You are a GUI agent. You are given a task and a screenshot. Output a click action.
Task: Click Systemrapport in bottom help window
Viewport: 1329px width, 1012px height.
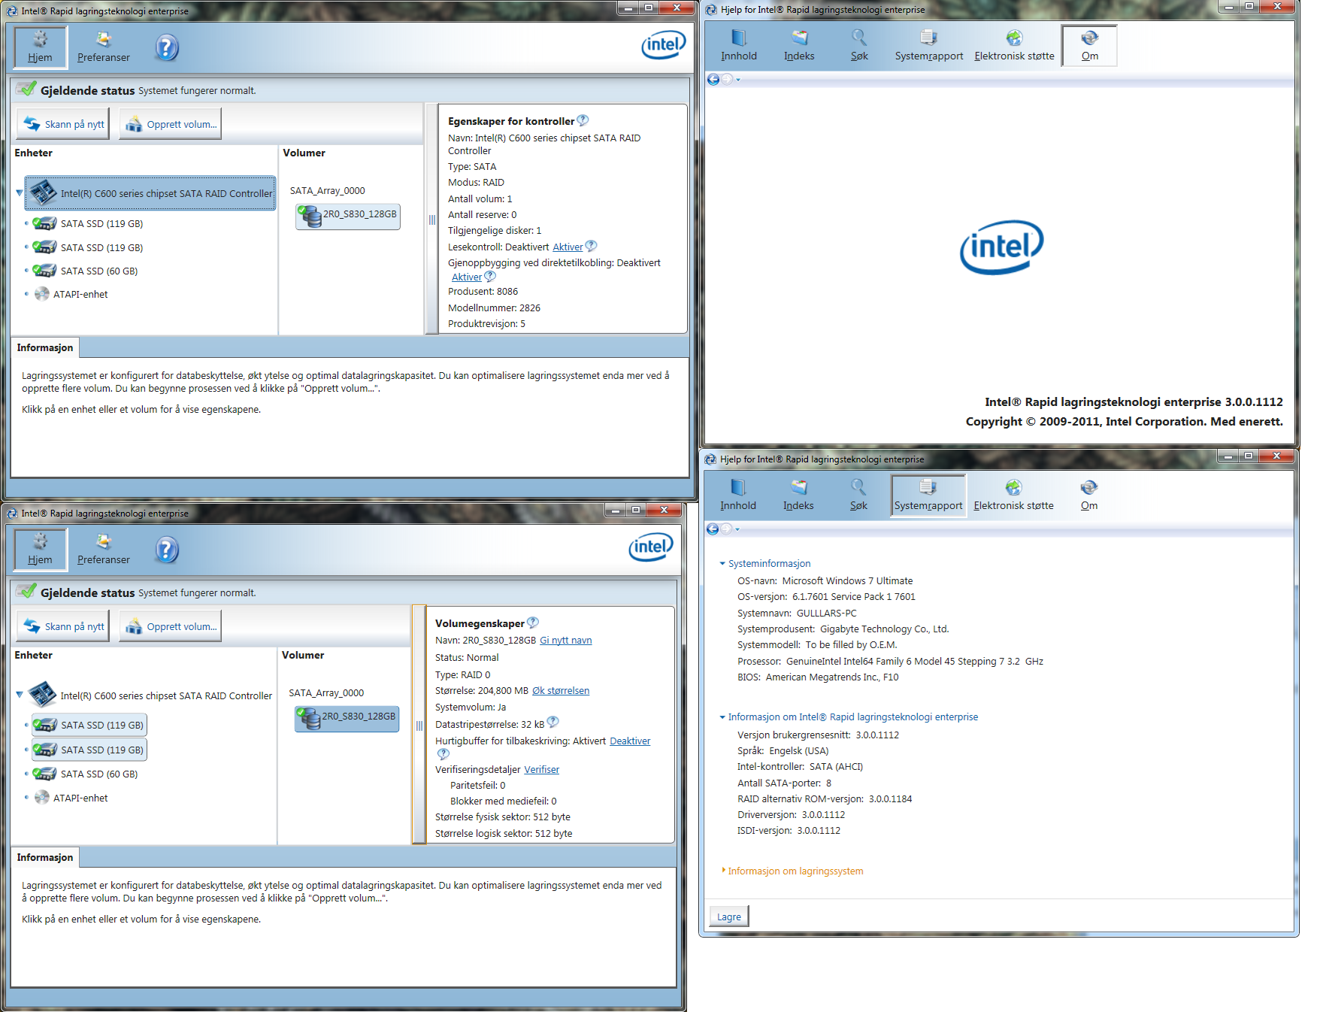point(928,495)
